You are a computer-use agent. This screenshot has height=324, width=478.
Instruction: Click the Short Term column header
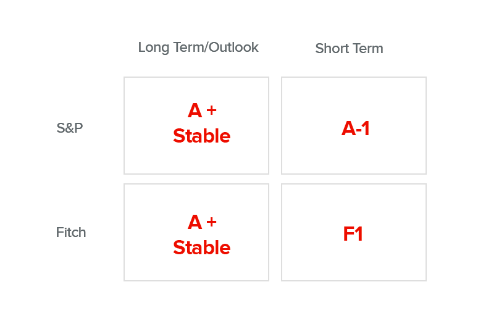point(349,48)
